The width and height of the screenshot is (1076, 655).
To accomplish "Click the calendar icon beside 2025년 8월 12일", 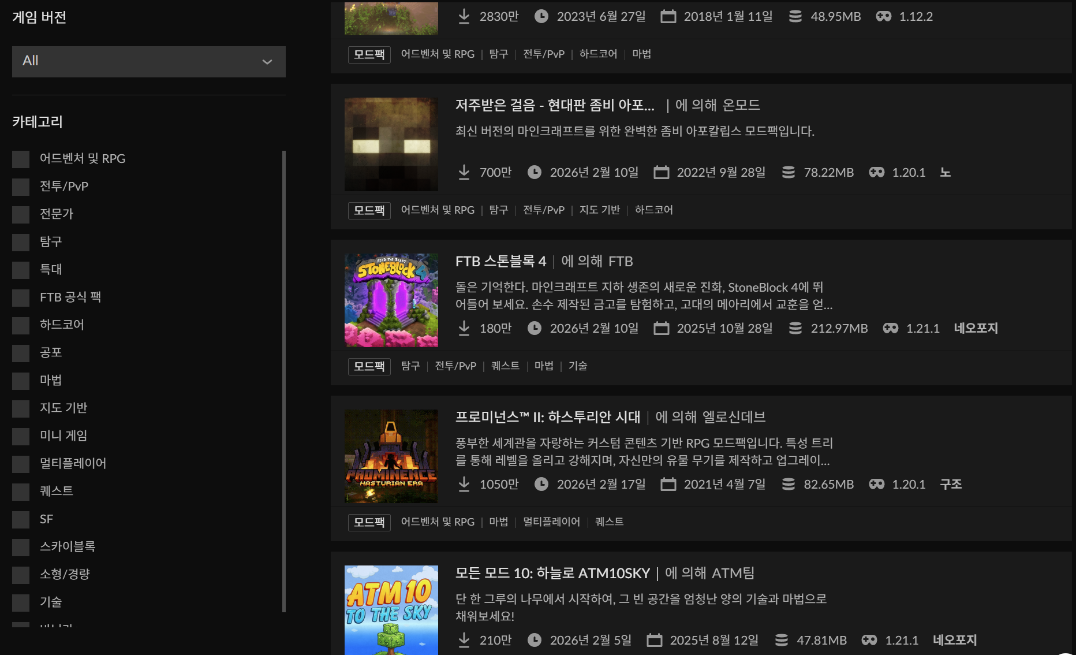I will click(655, 641).
